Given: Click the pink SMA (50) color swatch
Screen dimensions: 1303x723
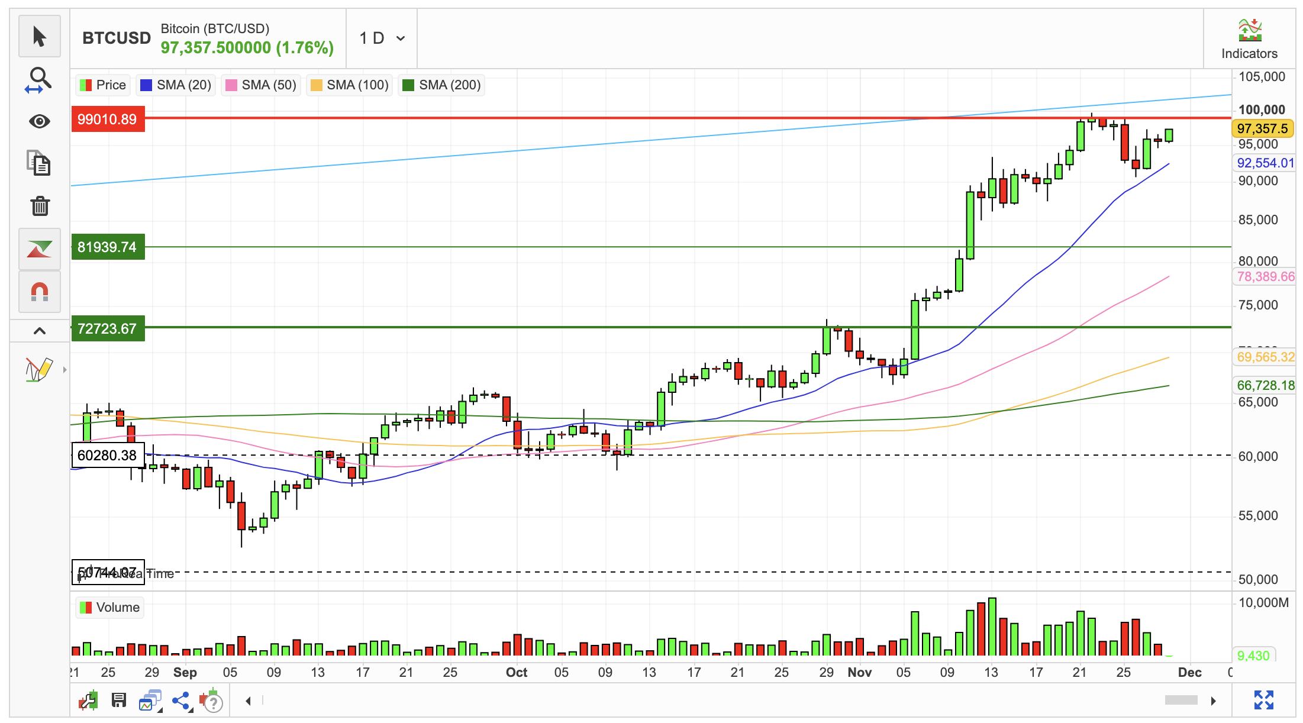Looking at the screenshot, I should click(x=231, y=85).
